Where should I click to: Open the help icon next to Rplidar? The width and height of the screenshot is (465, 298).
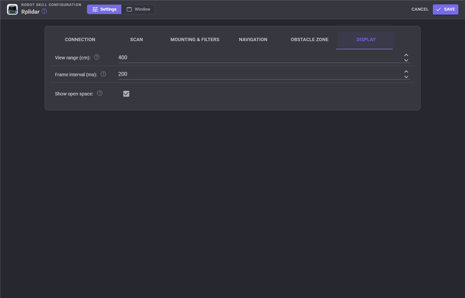tap(44, 11)
